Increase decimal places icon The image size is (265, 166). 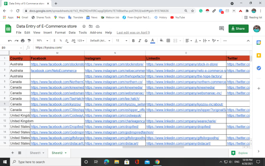click(x=73, y=41)
